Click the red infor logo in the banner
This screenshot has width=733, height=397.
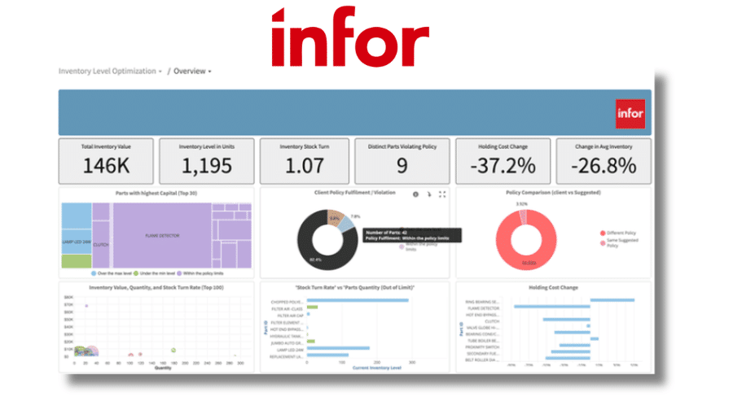click(630, 112)
